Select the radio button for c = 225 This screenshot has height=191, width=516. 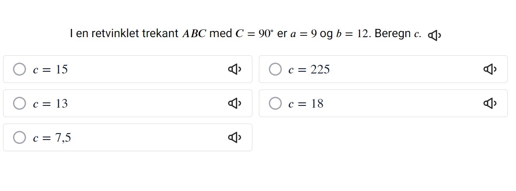[x=275, y=69]
